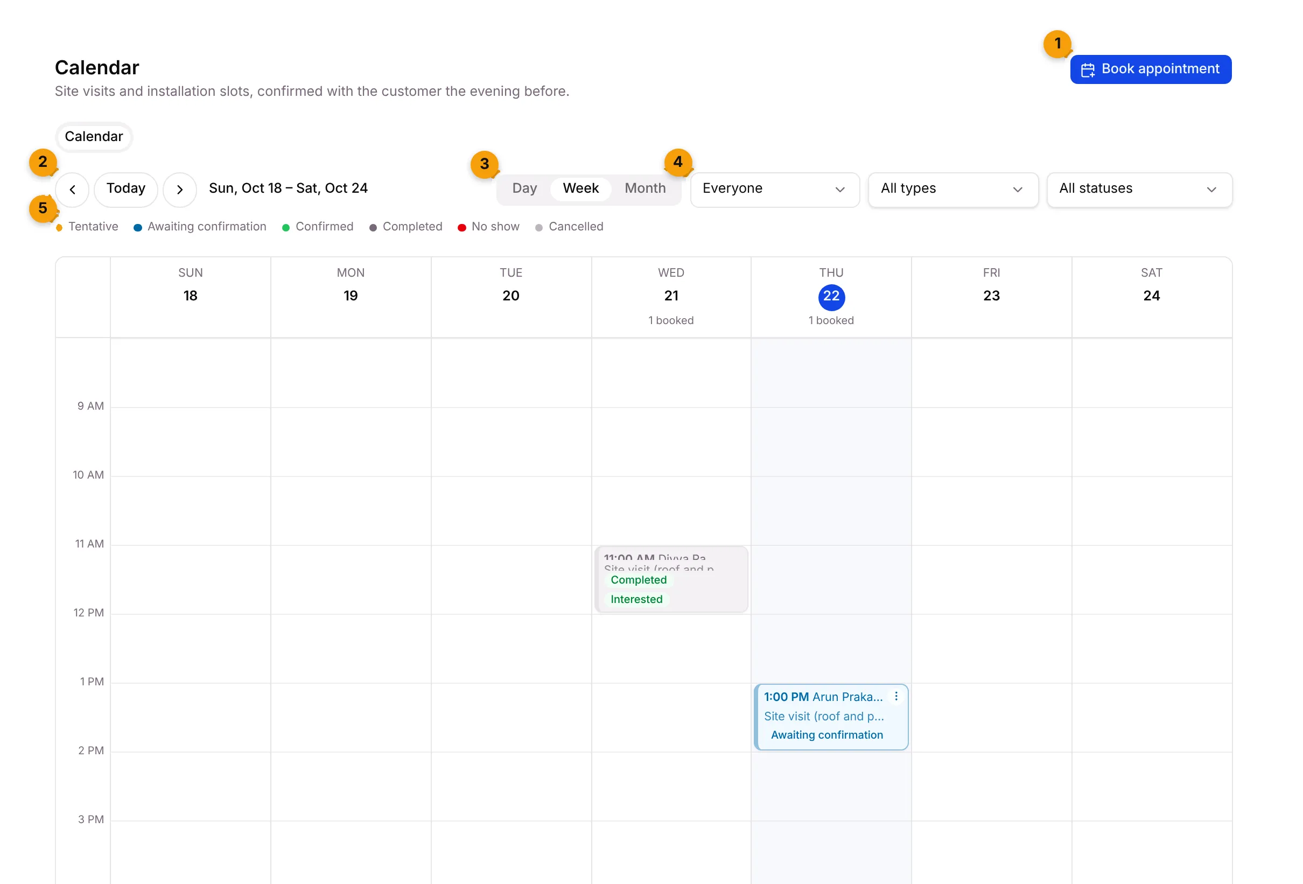Click the 1 booked text under Wednesday
The width and height of the screenshot is (1303, 884).
(x=670, y=321)
